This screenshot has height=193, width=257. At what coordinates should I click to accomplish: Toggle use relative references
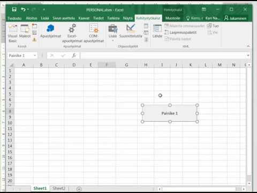click(x=34, y=33)
